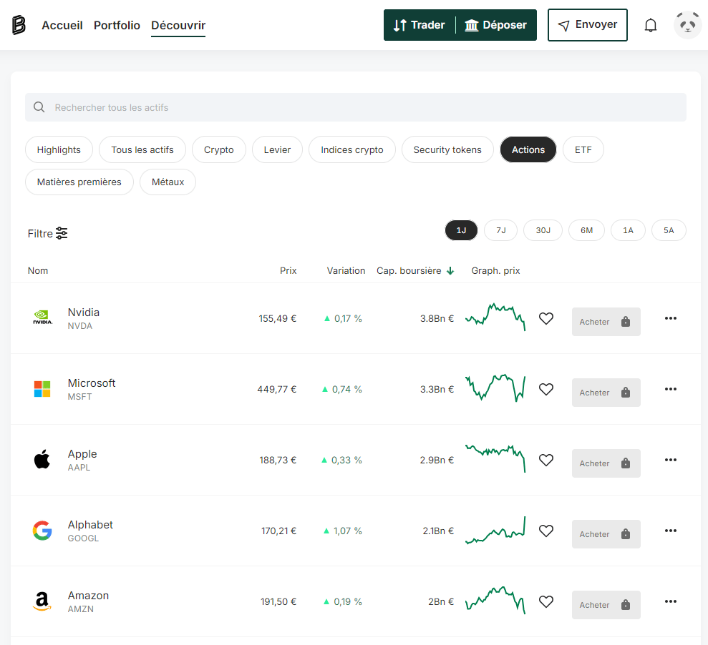Click Acheter button for Amazon

(x=606, y=605)
